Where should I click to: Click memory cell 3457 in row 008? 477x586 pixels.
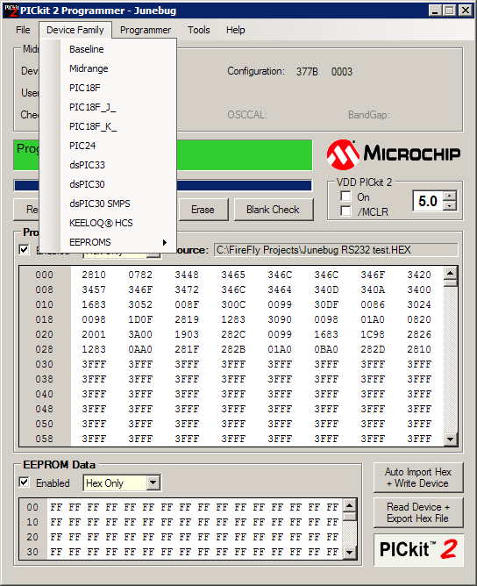coord(94,290)
